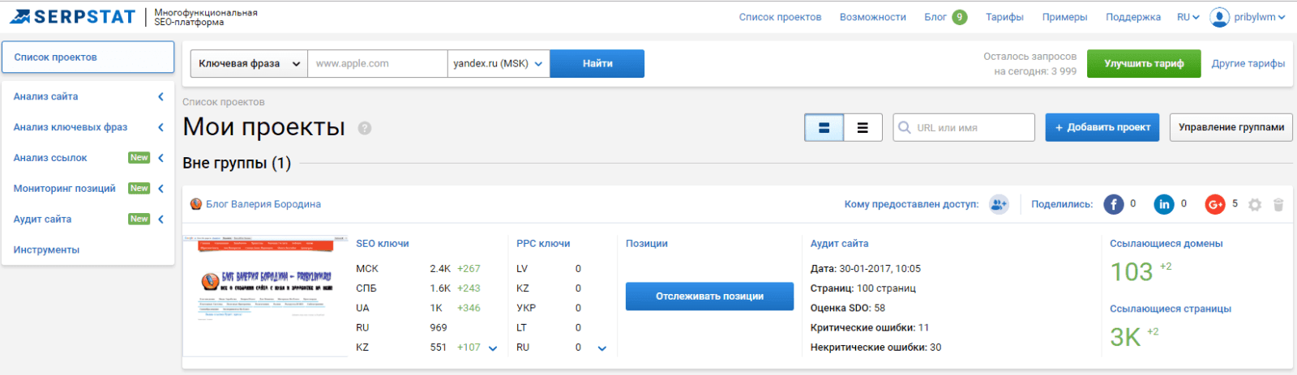Open the Возможности menu item
The height and width of the screenshot is (375, 1297).
(873, 17)
